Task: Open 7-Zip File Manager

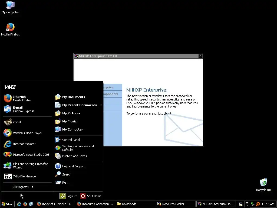Action: [27, 176]
